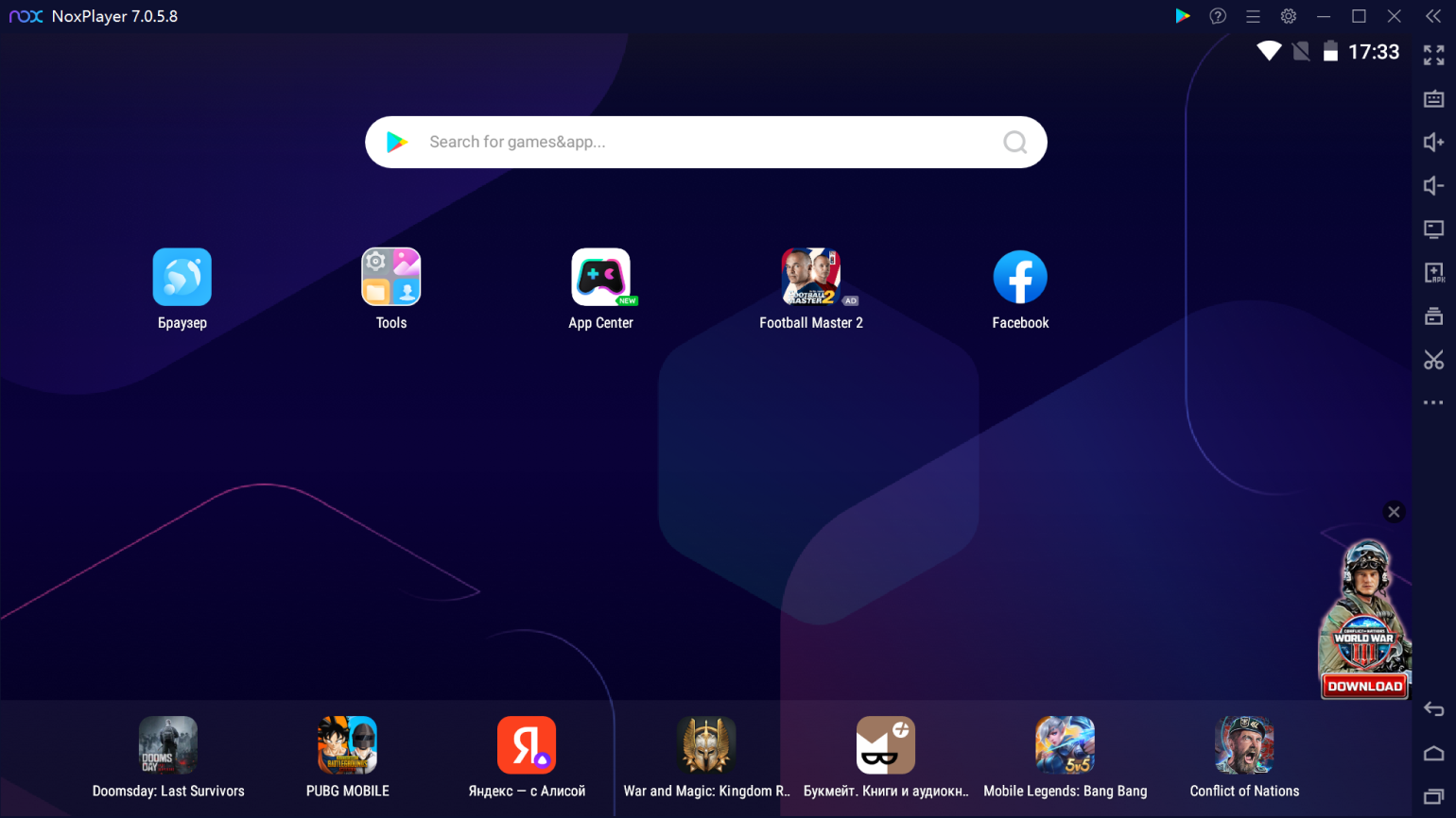Click the volume up sidebar icon
This screenshot has height=818, width=1456.
1433,142
